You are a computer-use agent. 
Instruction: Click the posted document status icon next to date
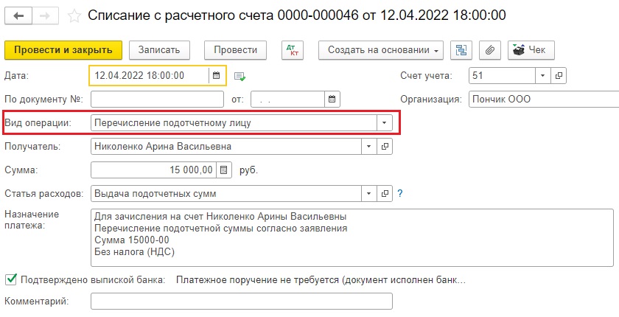click(x=239, y=76)
